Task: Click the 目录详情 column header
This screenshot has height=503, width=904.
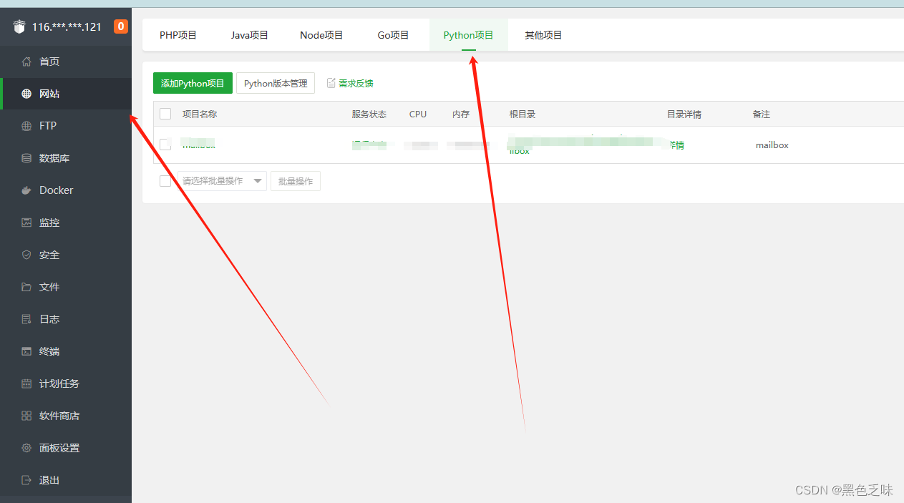Action: point(684,114)
